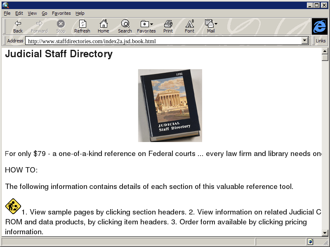Viewport: 330px width, 247px height.
Task: Open the Mail toolbar icon
Action: click(210, 24)
